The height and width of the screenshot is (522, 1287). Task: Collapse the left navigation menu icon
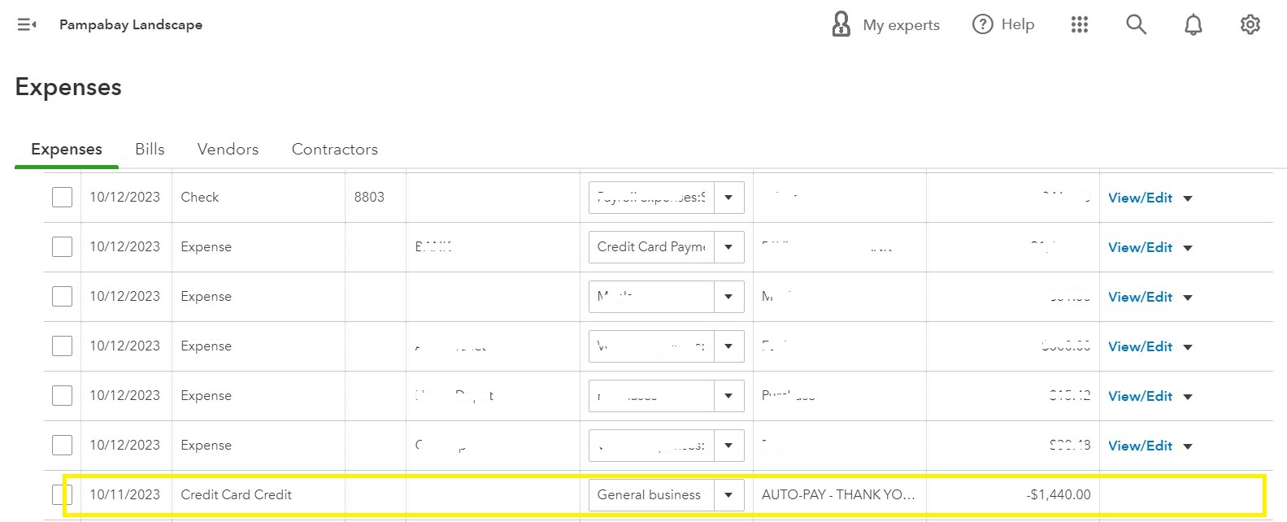27,24
